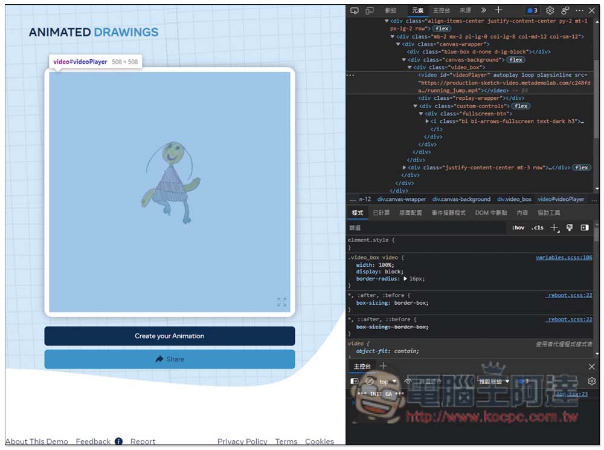Toggle device emulation icon in DevTools

370,10
